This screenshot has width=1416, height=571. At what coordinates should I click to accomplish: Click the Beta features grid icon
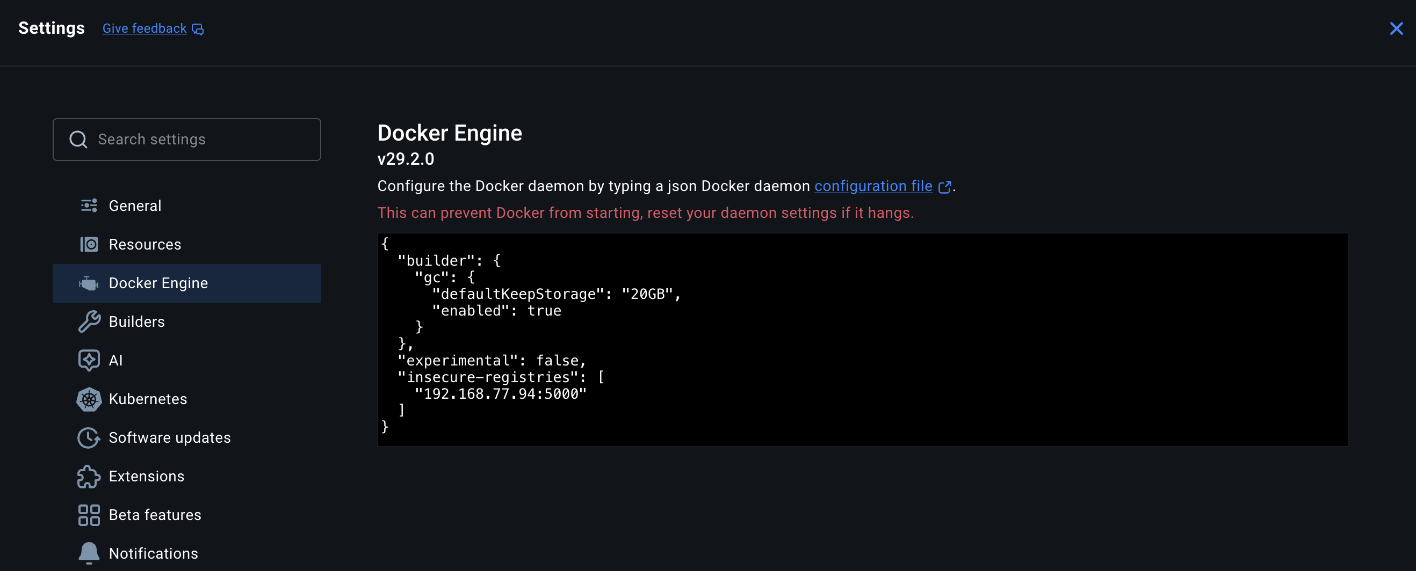pyautogui.click(x=89, y=515)
